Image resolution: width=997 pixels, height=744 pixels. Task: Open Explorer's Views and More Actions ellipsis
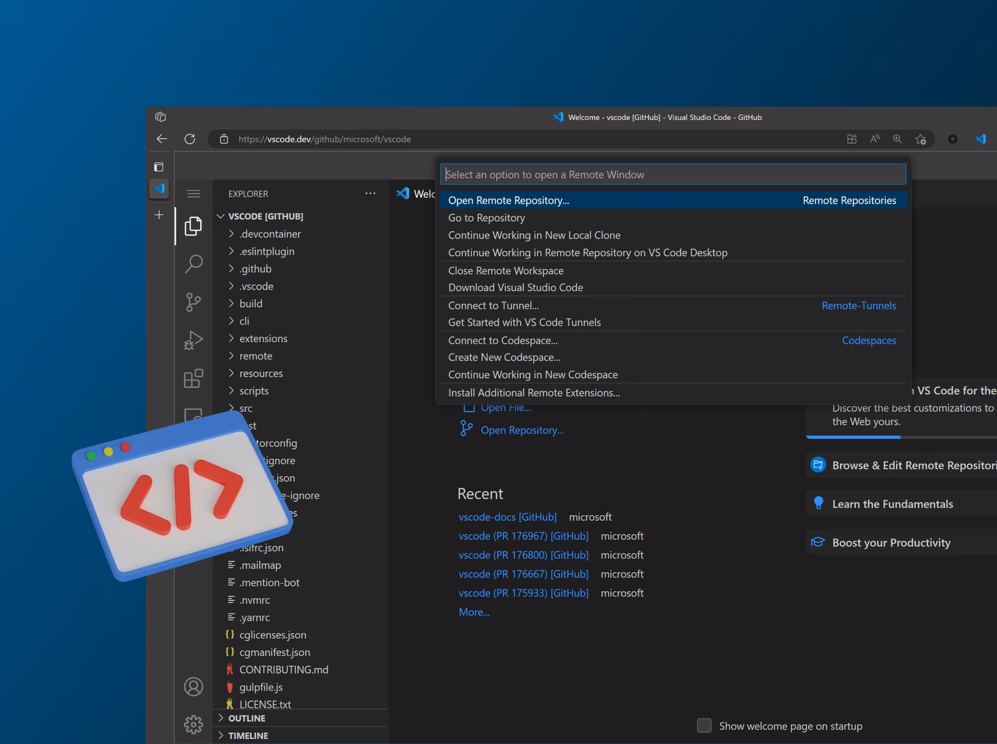click(370, 194)
